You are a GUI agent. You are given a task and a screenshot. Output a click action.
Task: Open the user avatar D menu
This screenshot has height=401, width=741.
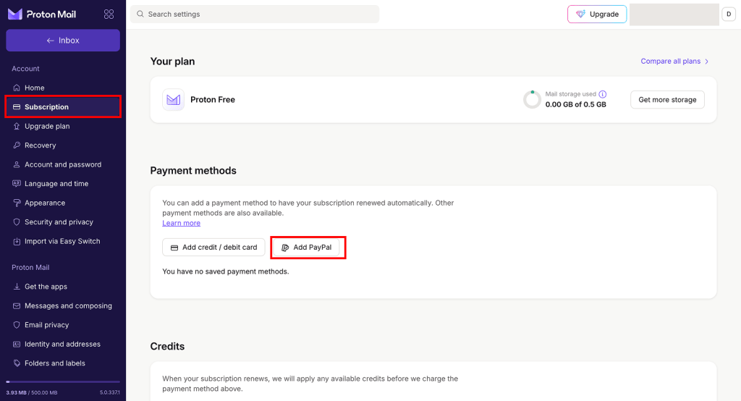coord(729,14)
